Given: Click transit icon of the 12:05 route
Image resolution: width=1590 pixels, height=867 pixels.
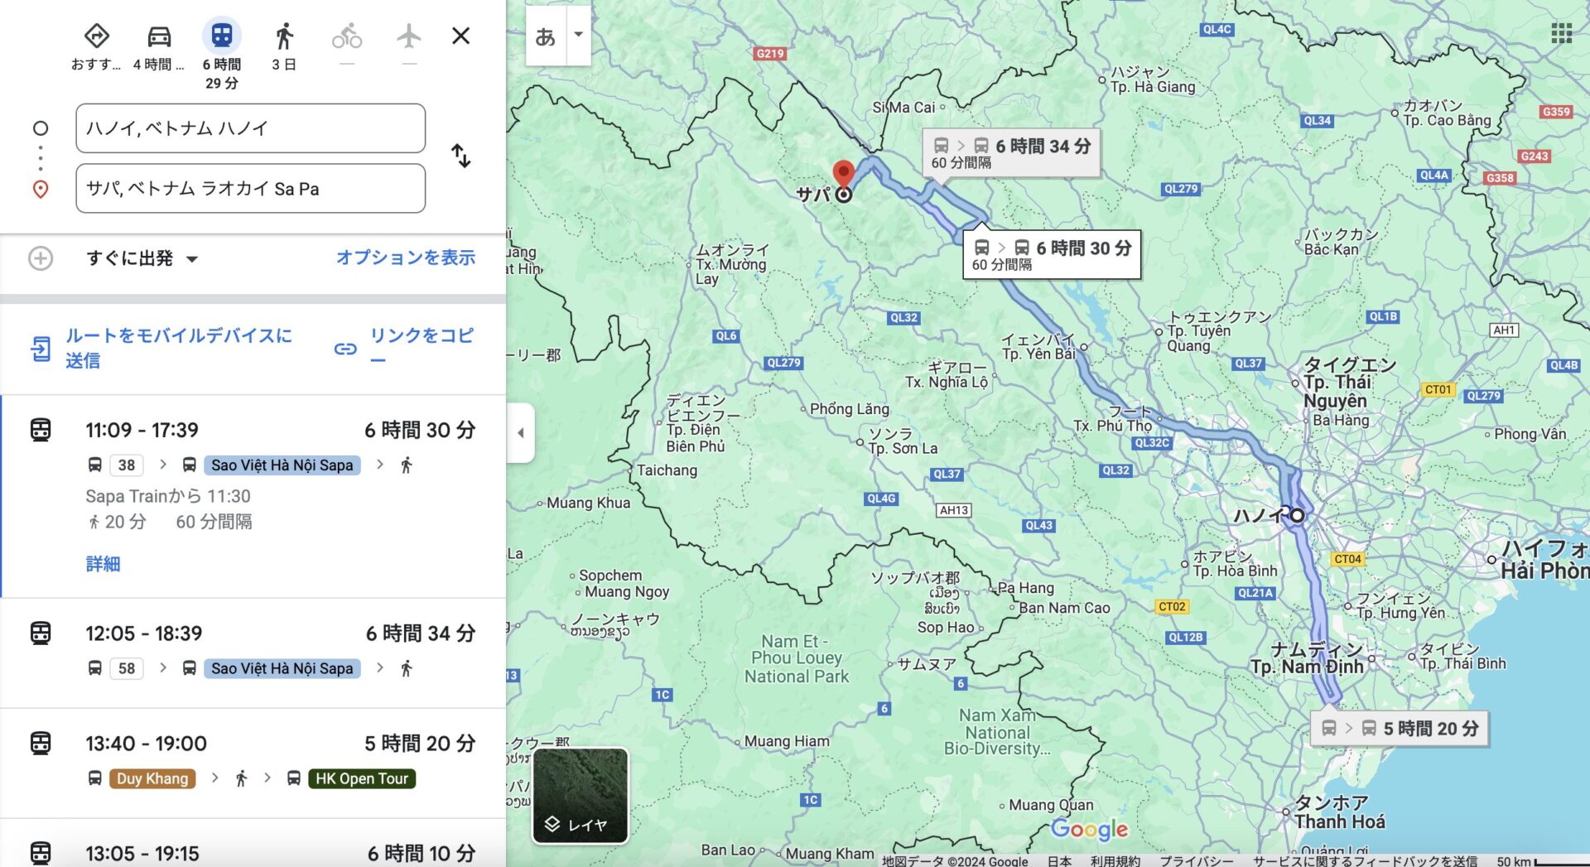Looking at the screenshot, I should click(x=41, y=633).
